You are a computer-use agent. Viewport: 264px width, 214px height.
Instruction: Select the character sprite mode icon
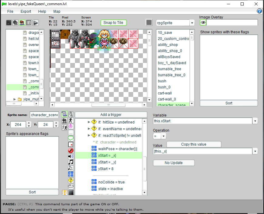[x=22, y=23]
